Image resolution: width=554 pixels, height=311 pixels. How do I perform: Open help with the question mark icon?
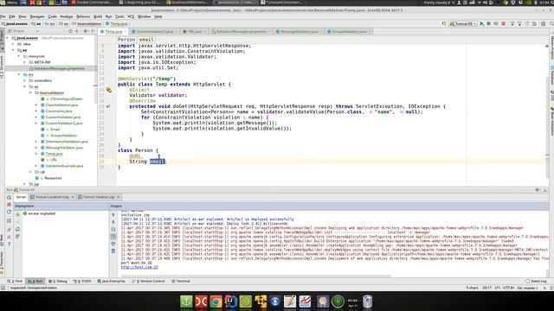coord(10,244)
